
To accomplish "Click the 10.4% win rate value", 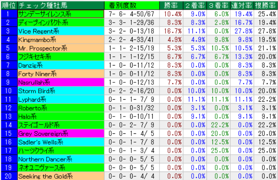I will pyautogui.click(x=173, y=14).
